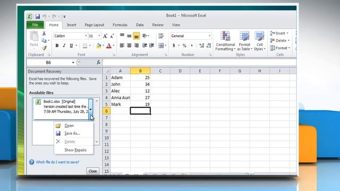Click the Undo arrow in quick access toolbar

[45, 16]
